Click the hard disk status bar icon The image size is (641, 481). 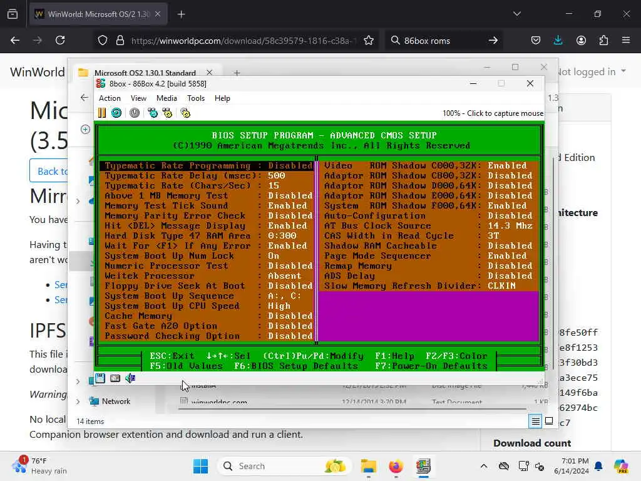coord(115,378)
